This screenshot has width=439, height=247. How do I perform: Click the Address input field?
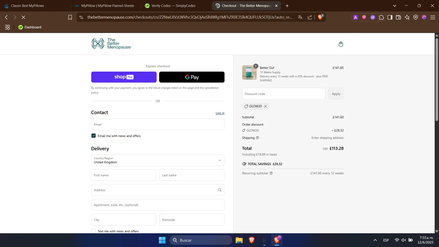[158, 190]
